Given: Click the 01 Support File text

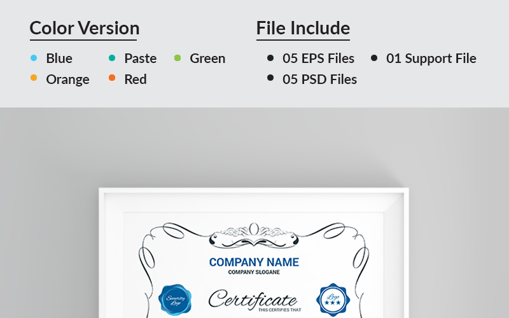Looking at the screenshot, I should click(431, 59).
